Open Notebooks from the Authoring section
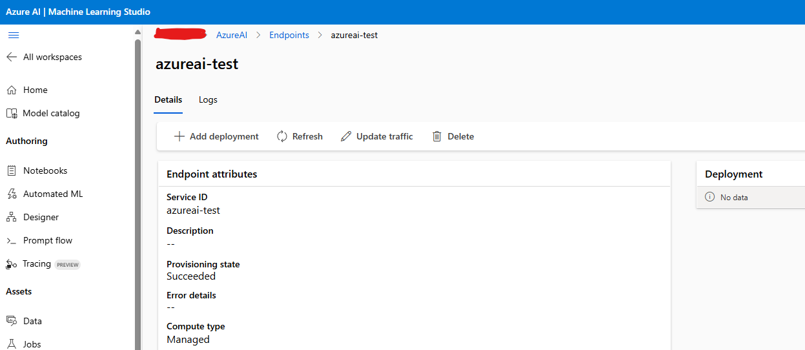Screen dimensions: 805x350 click(45, 170)
